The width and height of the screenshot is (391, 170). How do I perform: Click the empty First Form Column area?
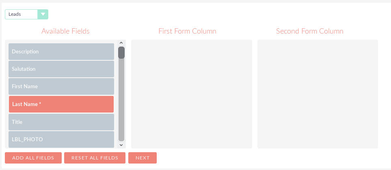[x=191, y=94]
